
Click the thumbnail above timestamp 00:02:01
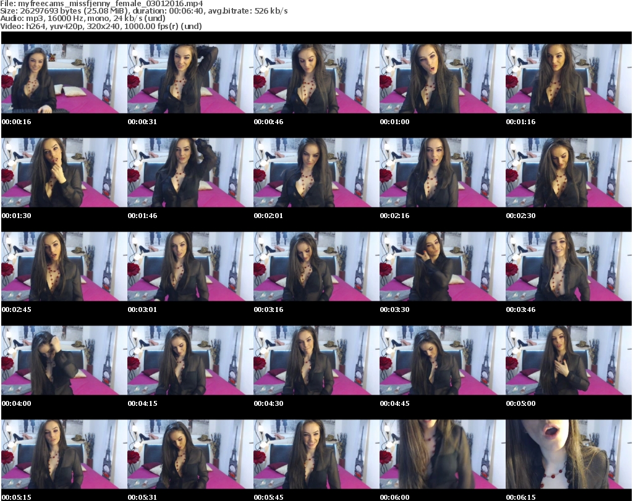click(x=316, y=172)
